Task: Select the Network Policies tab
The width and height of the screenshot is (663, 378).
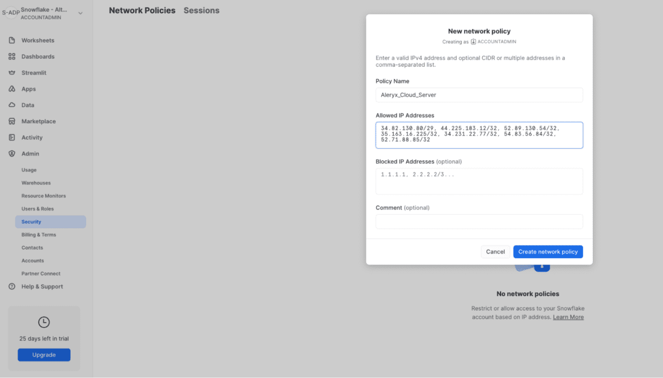Action: point(142,10)
